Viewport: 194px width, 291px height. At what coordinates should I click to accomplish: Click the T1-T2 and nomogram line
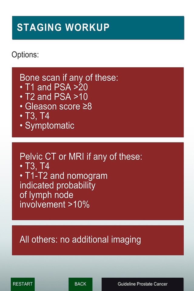click(64, 176)
